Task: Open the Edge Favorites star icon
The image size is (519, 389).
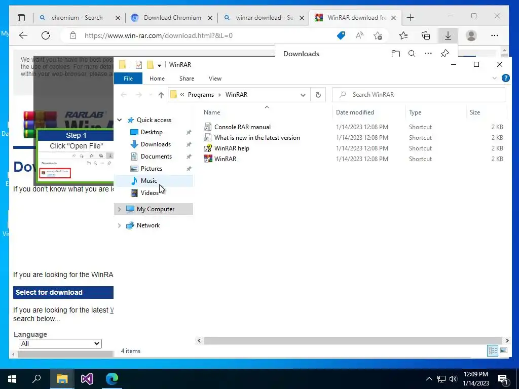Action: (x=403, y=35)
